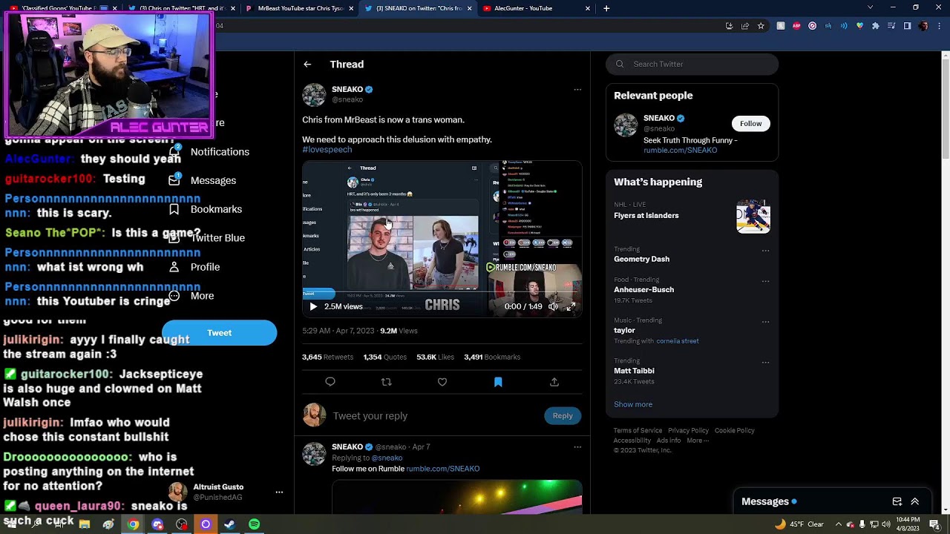950x534 pixels.
Task: Open the cornelia street trending link
Action: point(678,341)
